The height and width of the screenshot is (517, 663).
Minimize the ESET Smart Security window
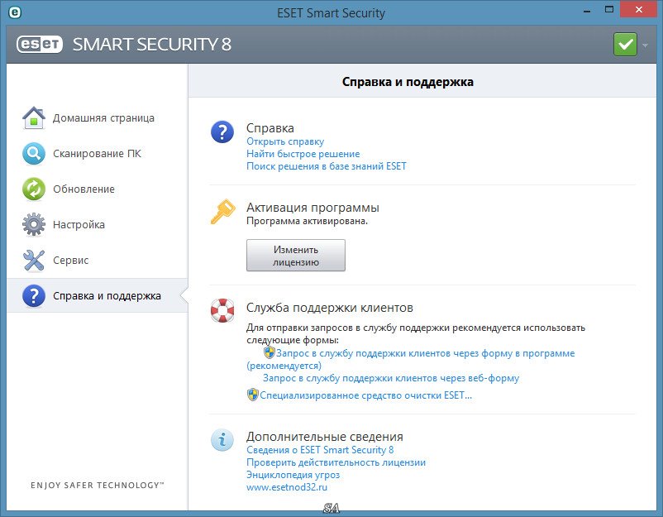pyautogui.click(x=586, y=11)
